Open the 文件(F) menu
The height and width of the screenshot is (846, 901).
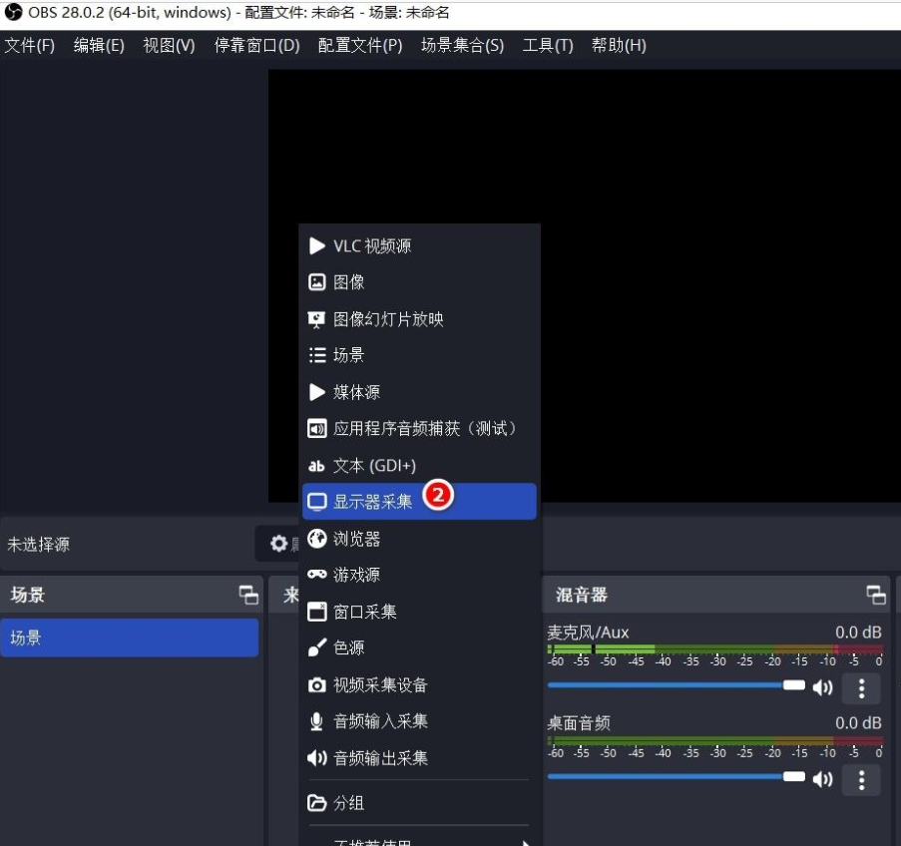tap(29, 46)
